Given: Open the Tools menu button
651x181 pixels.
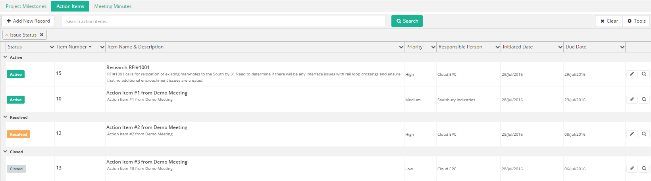Looking at the screenshot, I should tap(636, 21).
